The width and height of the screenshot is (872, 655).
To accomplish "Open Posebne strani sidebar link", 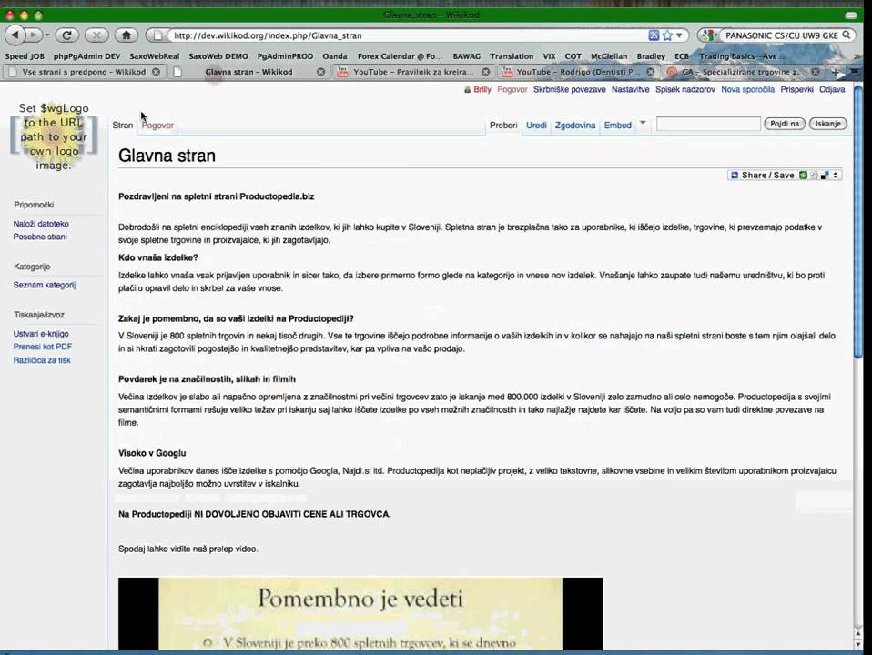I will (x=40, y=237).
